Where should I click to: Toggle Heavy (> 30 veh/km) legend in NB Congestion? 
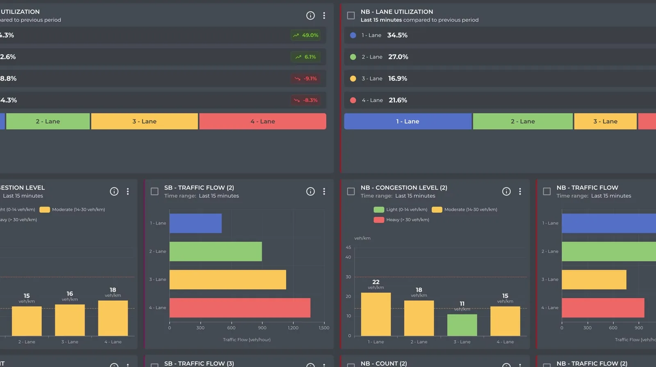click(x=401, y=220)
